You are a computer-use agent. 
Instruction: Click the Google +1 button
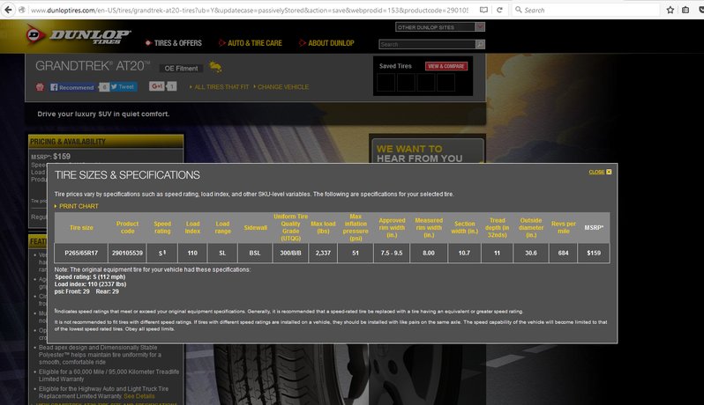(157, 86)
